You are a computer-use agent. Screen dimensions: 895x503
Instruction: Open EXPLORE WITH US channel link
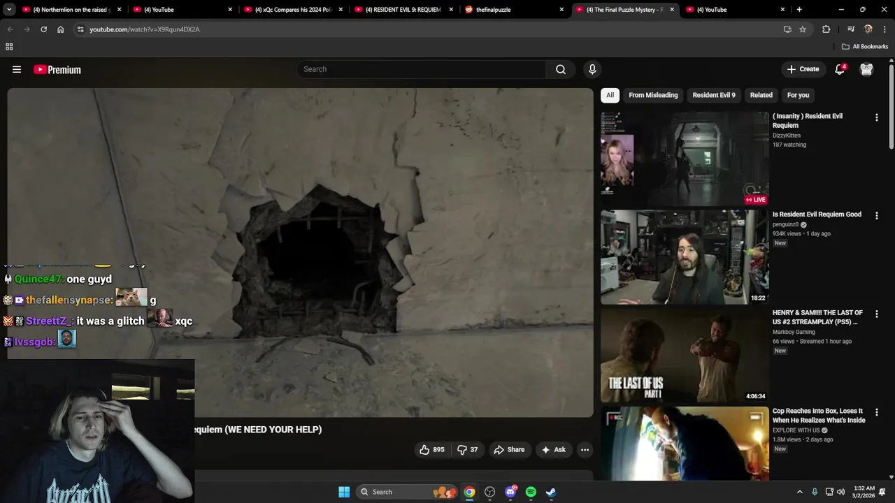[796, 430]
